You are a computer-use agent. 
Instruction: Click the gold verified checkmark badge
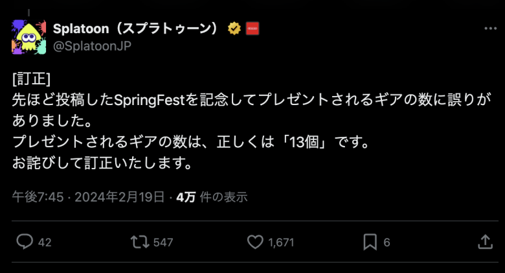click(x=234, y=28)
